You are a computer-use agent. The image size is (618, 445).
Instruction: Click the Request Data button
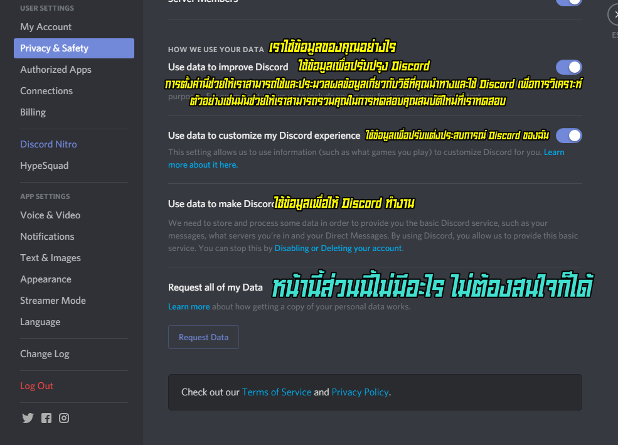coord(203,337)
